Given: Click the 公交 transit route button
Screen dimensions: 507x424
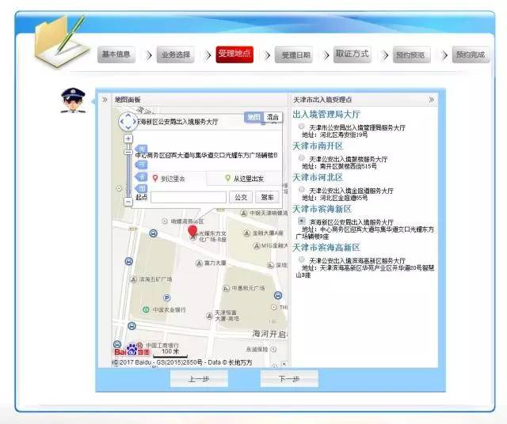Looking at the screenshot, I should pyautogui.click(x=241, y=197).
